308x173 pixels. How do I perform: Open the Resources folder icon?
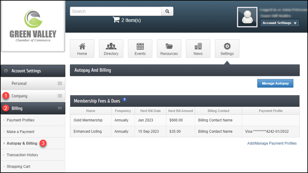(x=169, y=46)
